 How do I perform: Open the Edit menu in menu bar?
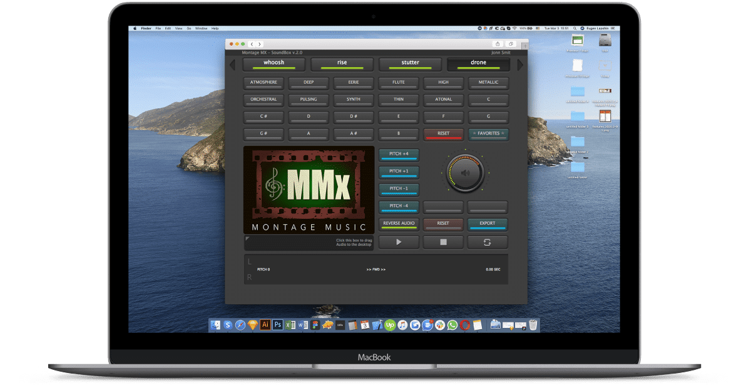(168, 29)
